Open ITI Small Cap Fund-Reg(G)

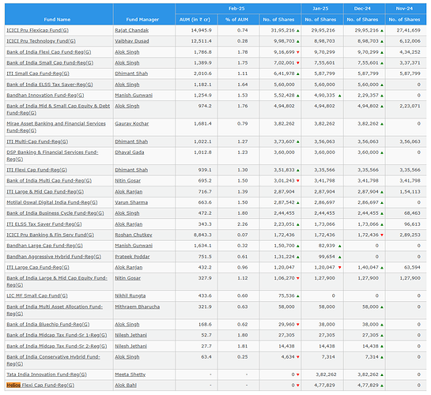pos(38,73)
